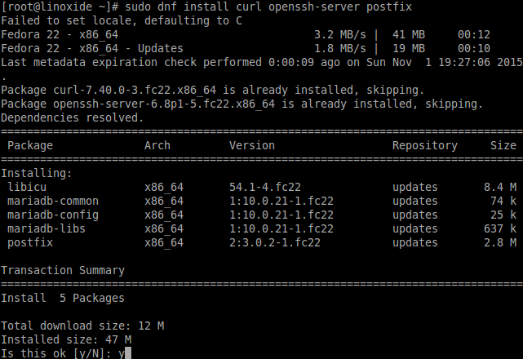Click the [root@linoxide ~]# shell prompt
523x359 pixels.
coord(57,7)
